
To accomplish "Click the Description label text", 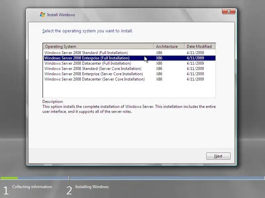I will coord(53,102).
